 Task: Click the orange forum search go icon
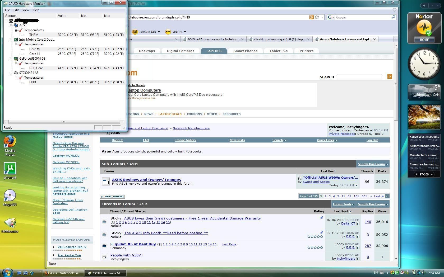[x=389, y=77]
